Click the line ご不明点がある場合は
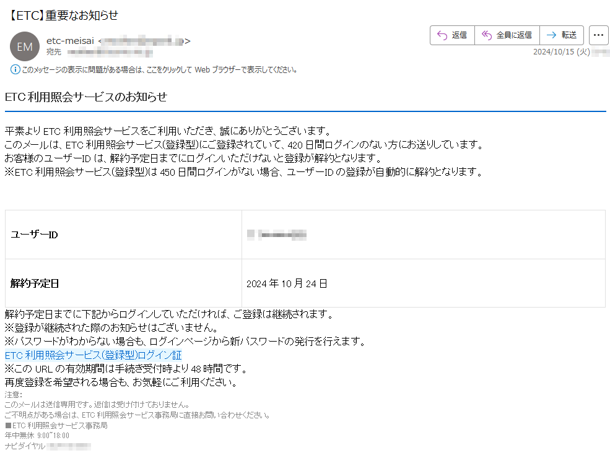610x453 pixels. [137, 415]
